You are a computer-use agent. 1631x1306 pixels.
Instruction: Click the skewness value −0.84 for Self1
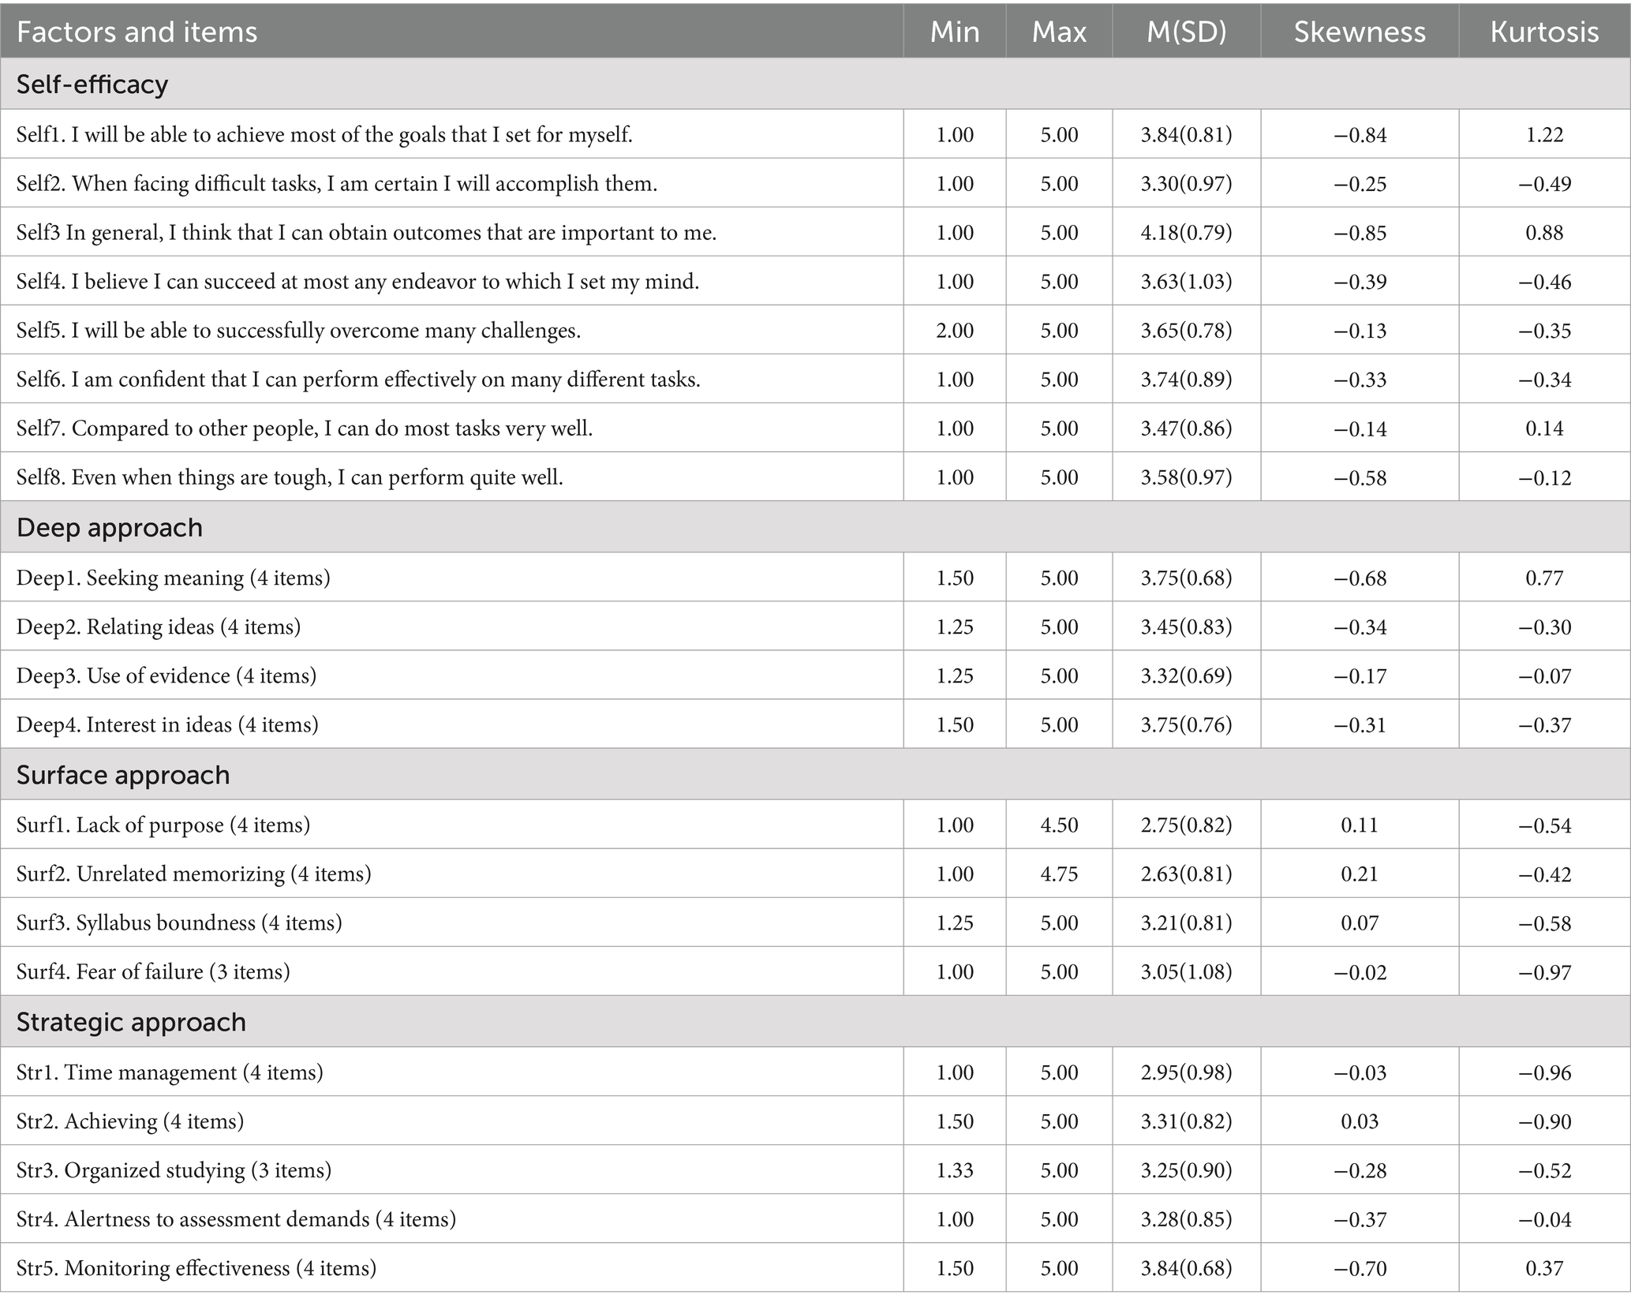click(1360, 135)
